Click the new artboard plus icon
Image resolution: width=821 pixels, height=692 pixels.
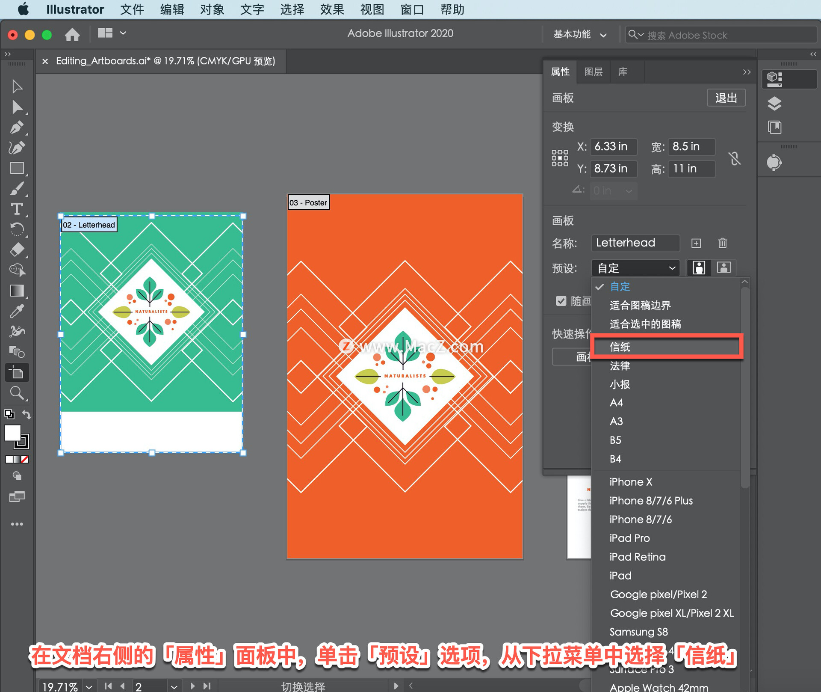pyautogui.click(x=696, y=243)
